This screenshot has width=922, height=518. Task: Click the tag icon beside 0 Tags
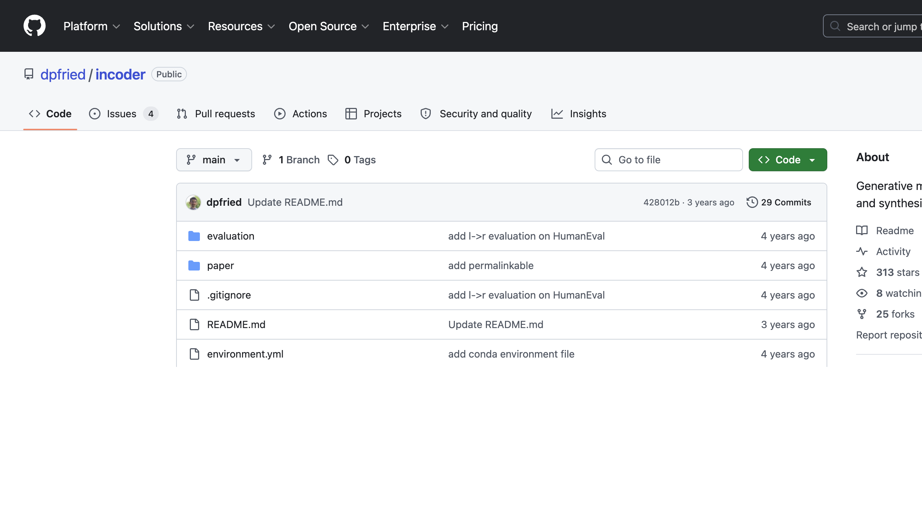(333, 160)
